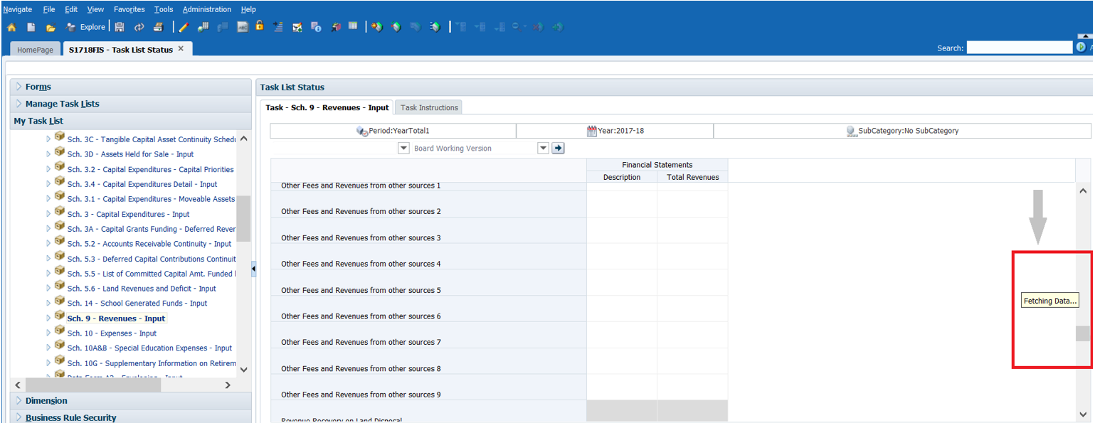The height and width of the screenshot is (423, 1095).
Task: Open the Administration menu
Action: [x=206, y=9]
